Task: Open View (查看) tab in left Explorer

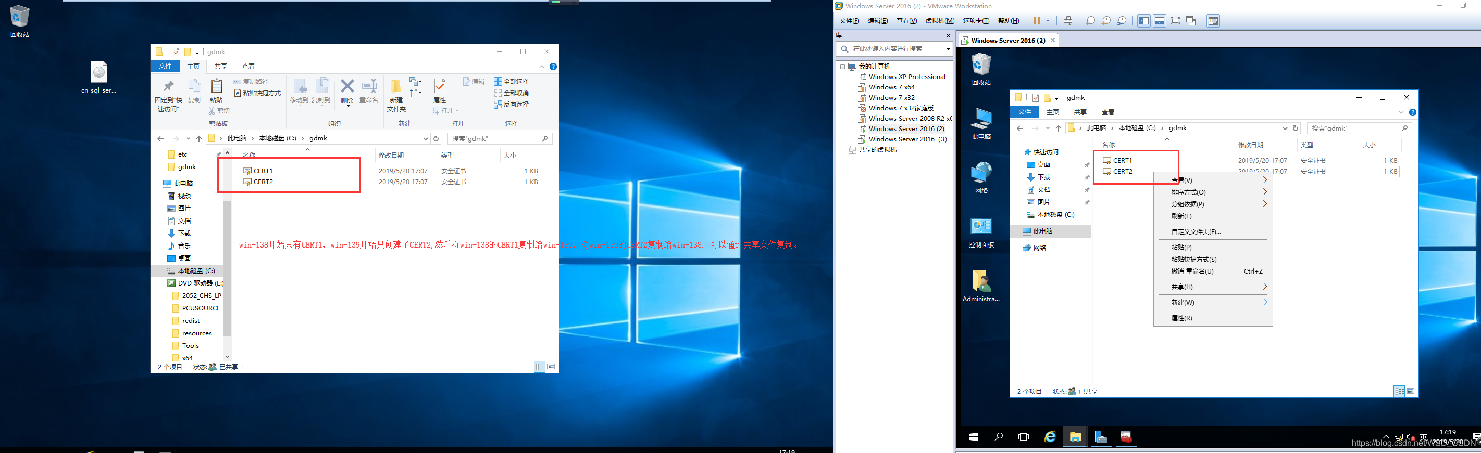Action: tap(248, 67)
